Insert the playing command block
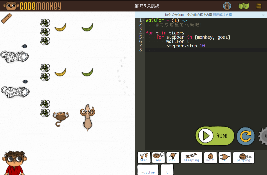The width and height of the screenshot is (267, 175). 244,158
